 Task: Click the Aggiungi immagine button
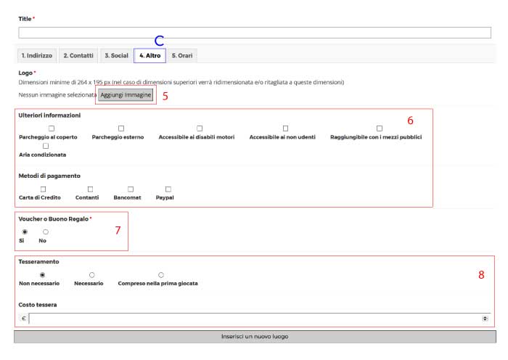point(126,95)
